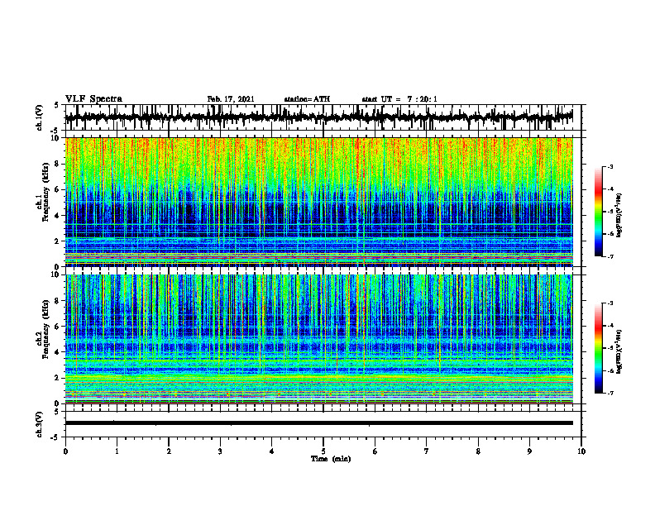Click the ch.1(V) waveform trace panel

click(x=323, y=117)
